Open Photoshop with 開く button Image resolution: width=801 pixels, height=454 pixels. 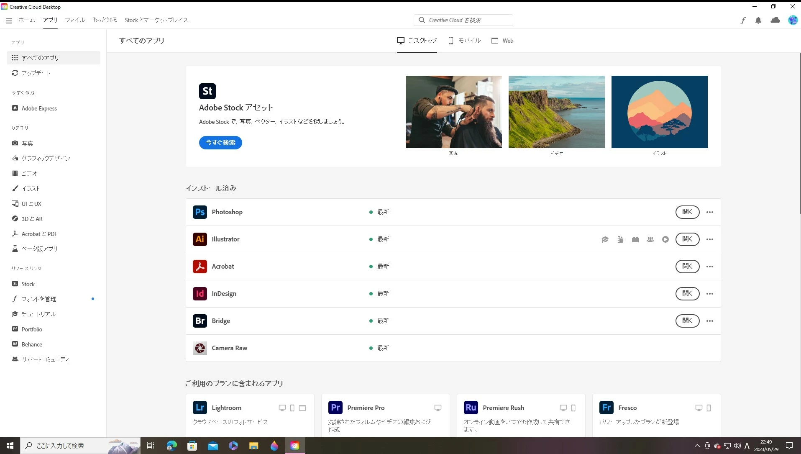(x=687, y=212)
